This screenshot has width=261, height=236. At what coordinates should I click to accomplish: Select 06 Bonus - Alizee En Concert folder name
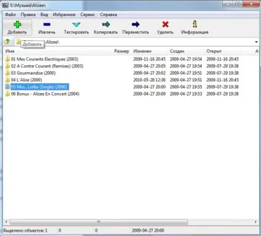click(45, 94)
